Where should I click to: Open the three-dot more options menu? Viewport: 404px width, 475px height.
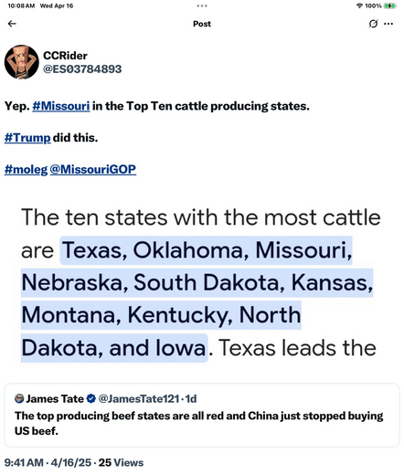tap(388, 24)
